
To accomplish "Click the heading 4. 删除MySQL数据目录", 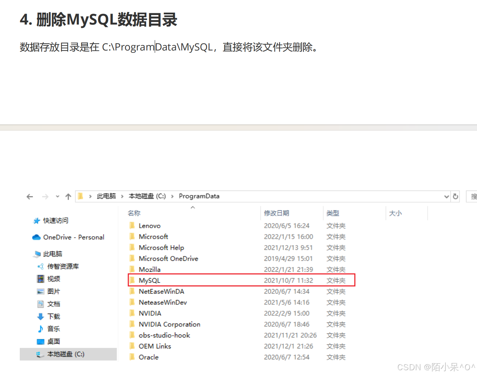I will pos(99,19).
